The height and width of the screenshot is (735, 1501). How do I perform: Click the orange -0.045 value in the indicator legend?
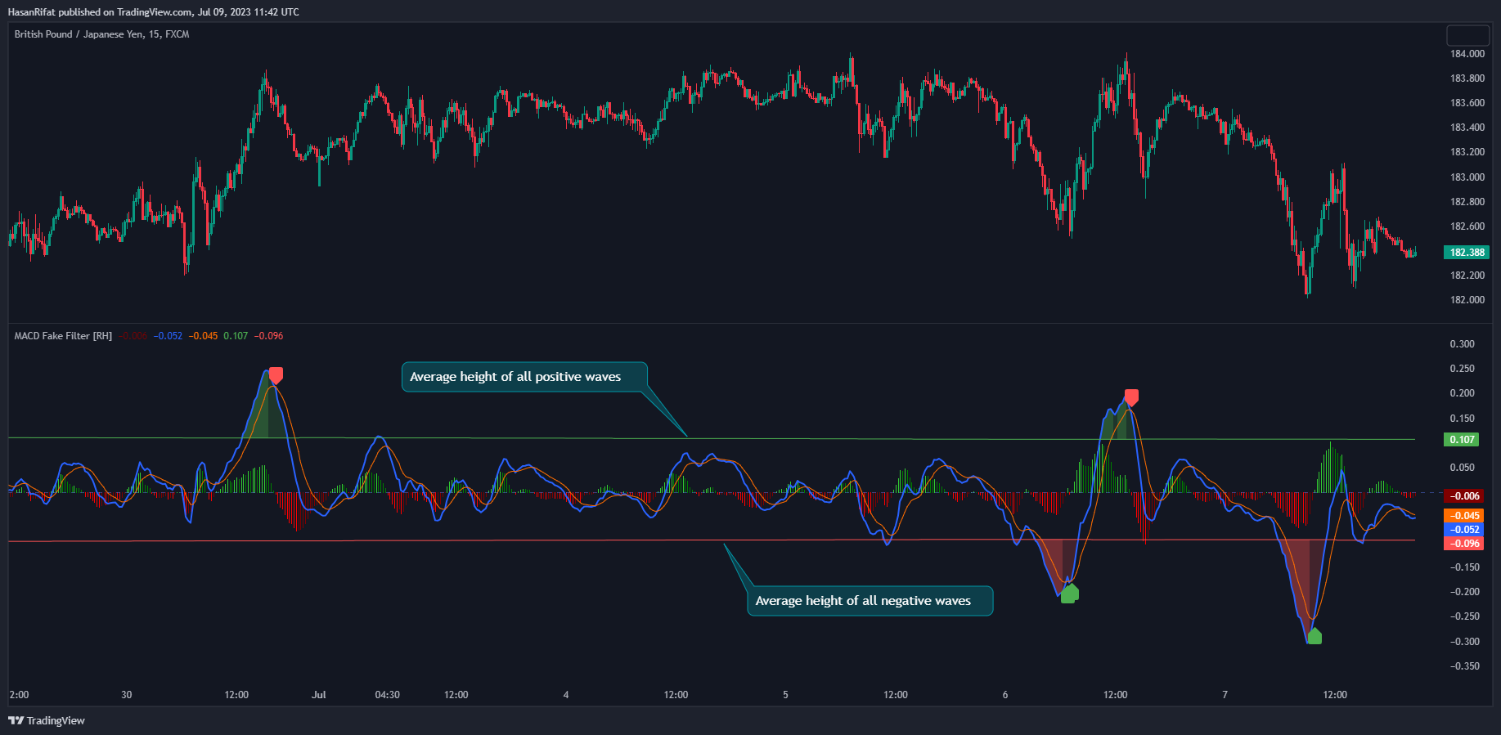204,336
